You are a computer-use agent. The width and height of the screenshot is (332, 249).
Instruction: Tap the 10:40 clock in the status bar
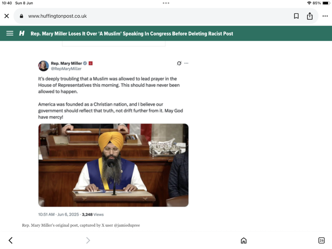(x=7, y=3)
